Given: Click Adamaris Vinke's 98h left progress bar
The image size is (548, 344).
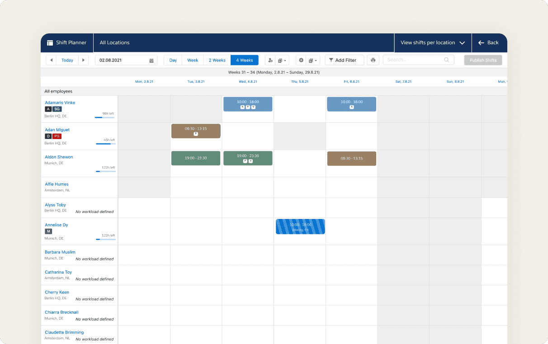Looking at the screenshot, I should [x=104, y=117].
